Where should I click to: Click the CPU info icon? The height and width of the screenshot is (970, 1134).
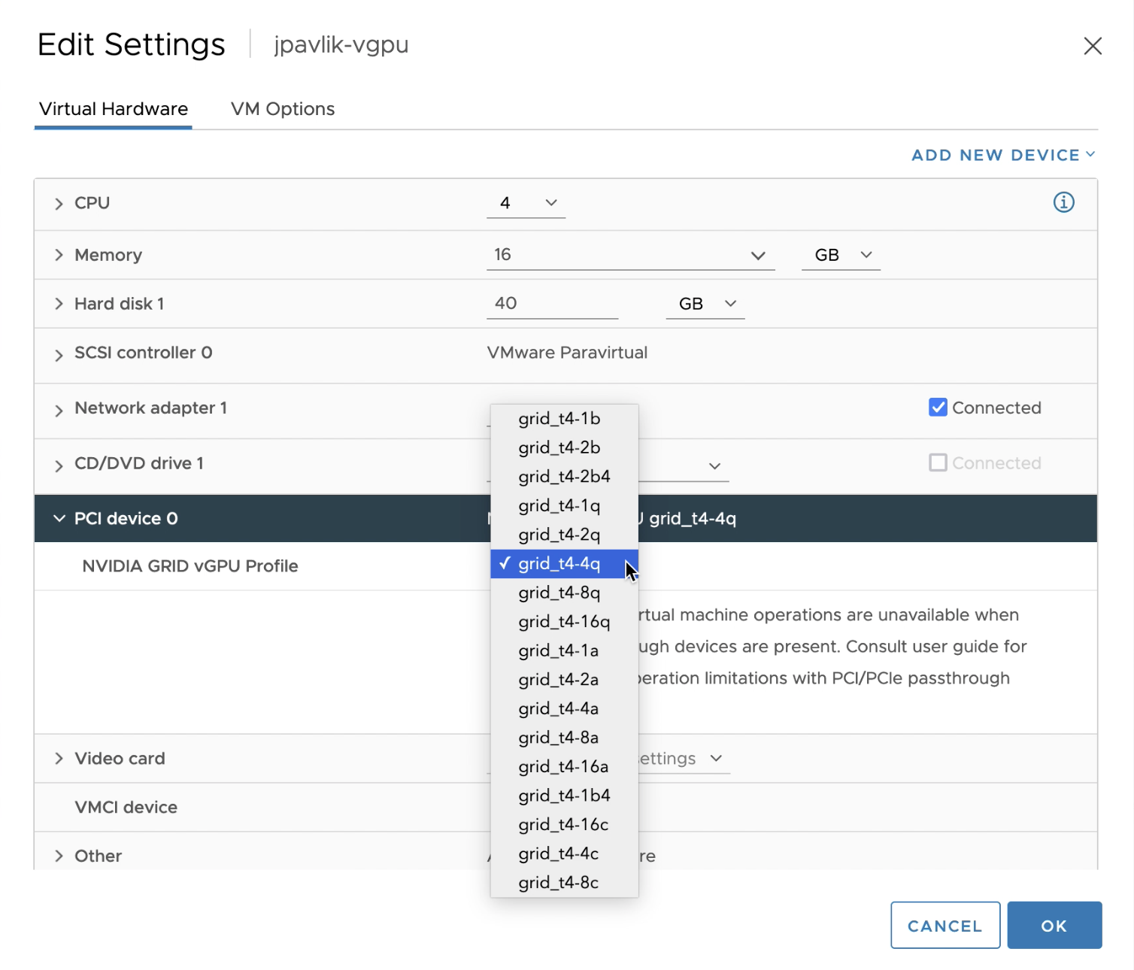[1063, 202]
